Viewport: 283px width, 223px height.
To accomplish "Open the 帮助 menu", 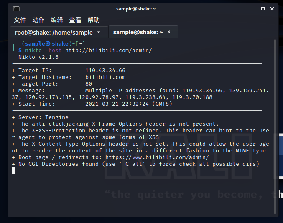I will 94,20.
